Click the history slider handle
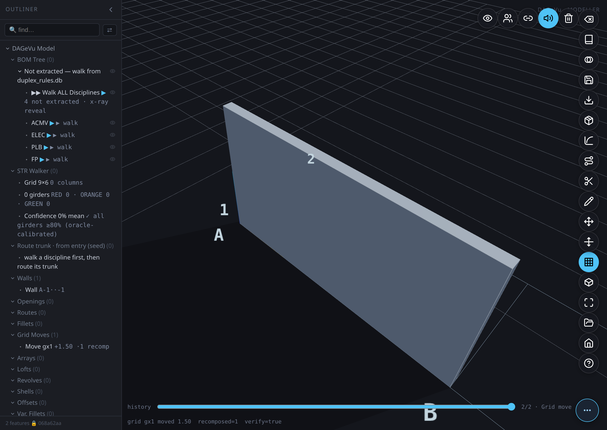607x430 pixels. coord(511,407)
